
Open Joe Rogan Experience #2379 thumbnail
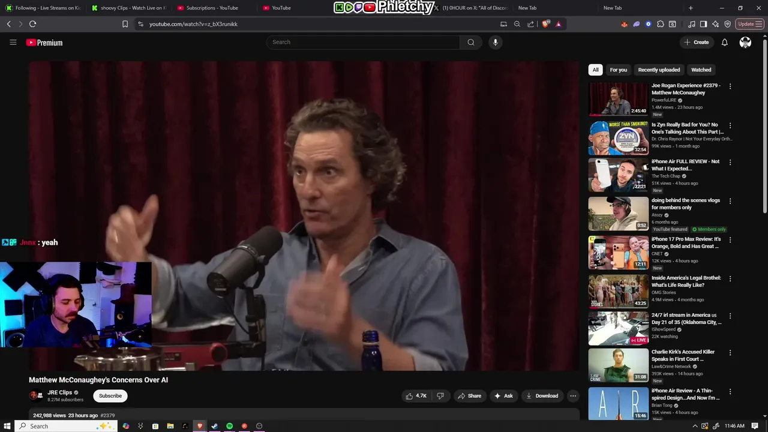click(618, 99)
